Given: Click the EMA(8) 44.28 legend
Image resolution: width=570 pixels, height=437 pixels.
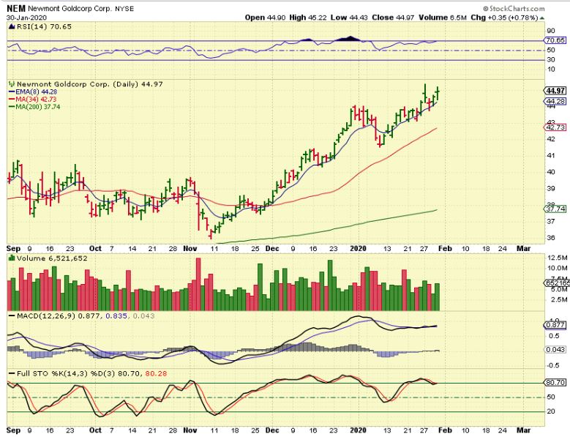Looking at the screenshot, I should [33, 91].
